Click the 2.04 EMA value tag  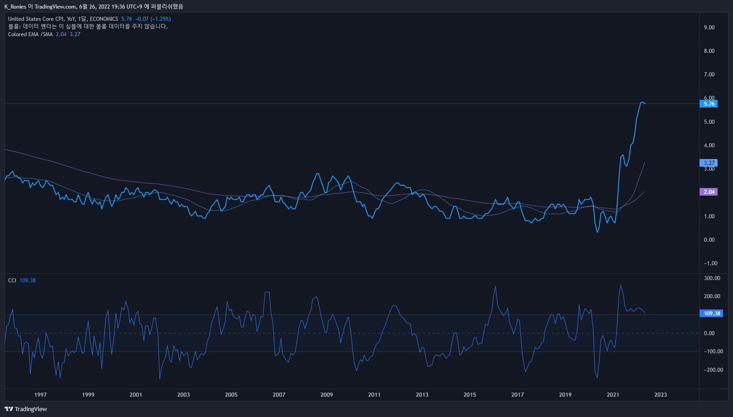[x=709, y=192]
